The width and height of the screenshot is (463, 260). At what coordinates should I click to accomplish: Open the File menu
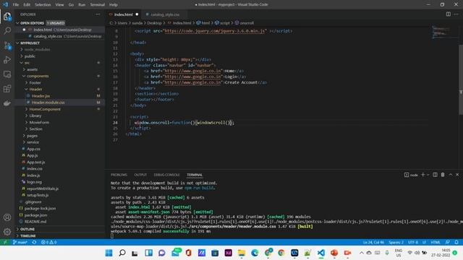click(x=16, y=5)
